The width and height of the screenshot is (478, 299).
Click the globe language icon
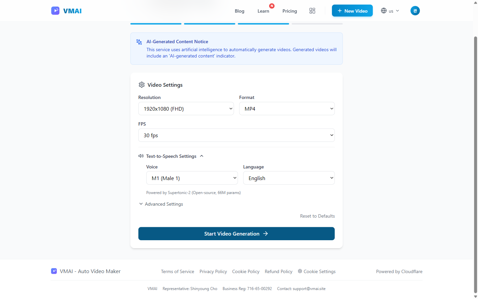click(x=384, y=11)
